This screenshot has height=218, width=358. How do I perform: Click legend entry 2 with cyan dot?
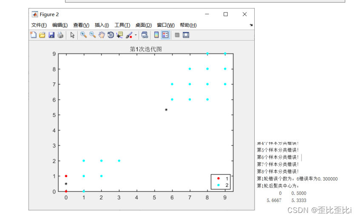(x=222, y=185)
